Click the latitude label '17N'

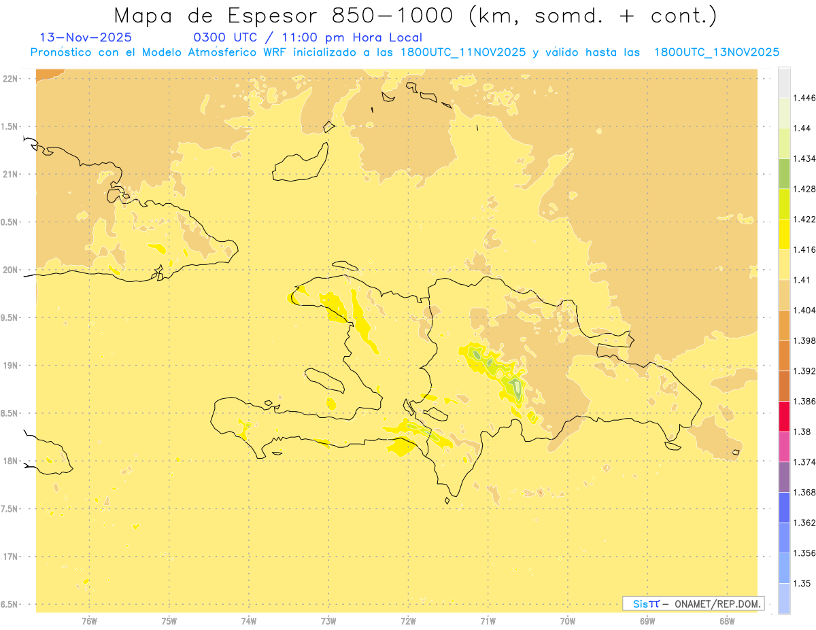pyautogui.click(x=12, y=557)
